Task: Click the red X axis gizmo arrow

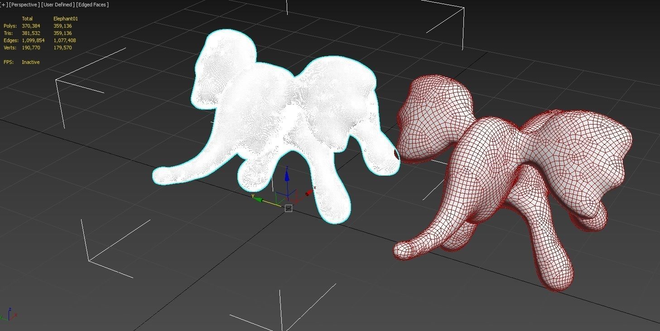Action: [x=309, y=192]
